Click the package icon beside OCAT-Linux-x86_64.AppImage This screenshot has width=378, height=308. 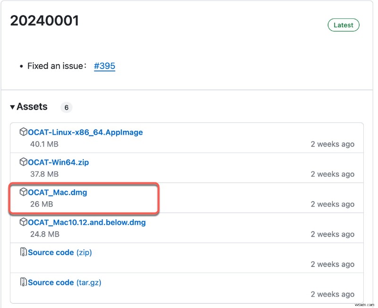point(23,132)
